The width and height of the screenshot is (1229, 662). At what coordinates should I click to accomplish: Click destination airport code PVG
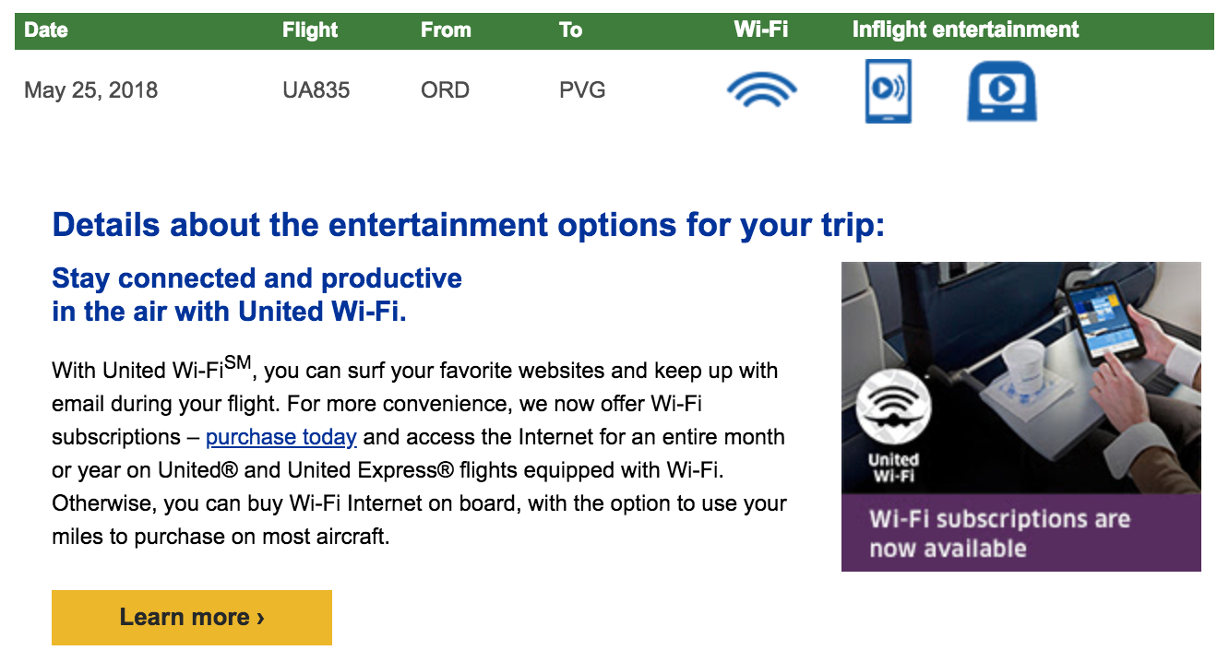[582, 90]
